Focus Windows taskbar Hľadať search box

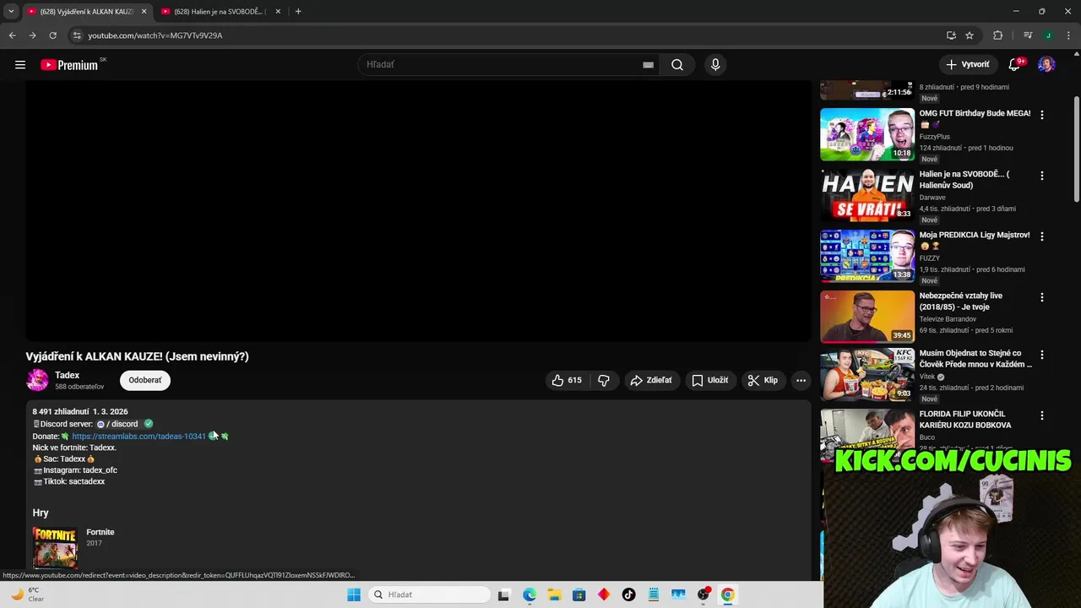[429, 594]
